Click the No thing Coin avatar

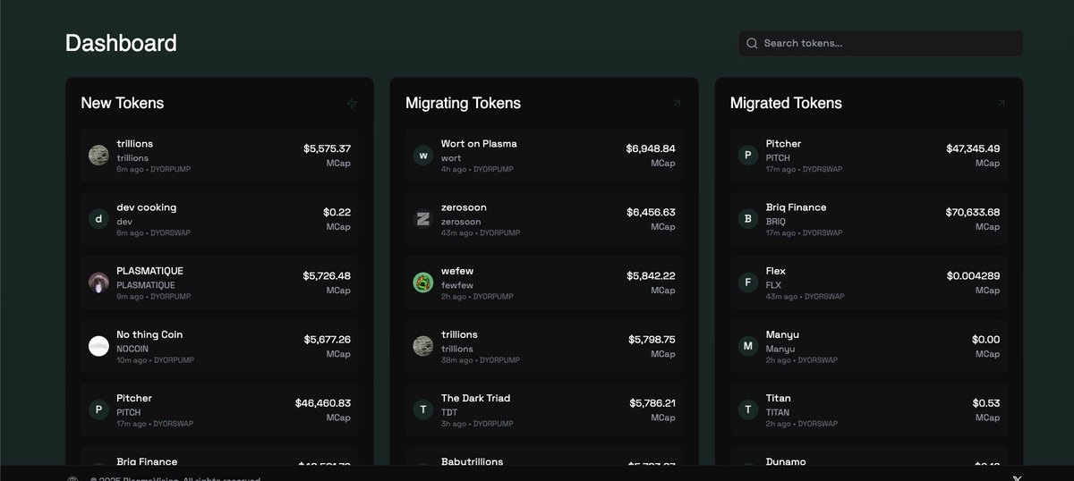click(98, 346)
